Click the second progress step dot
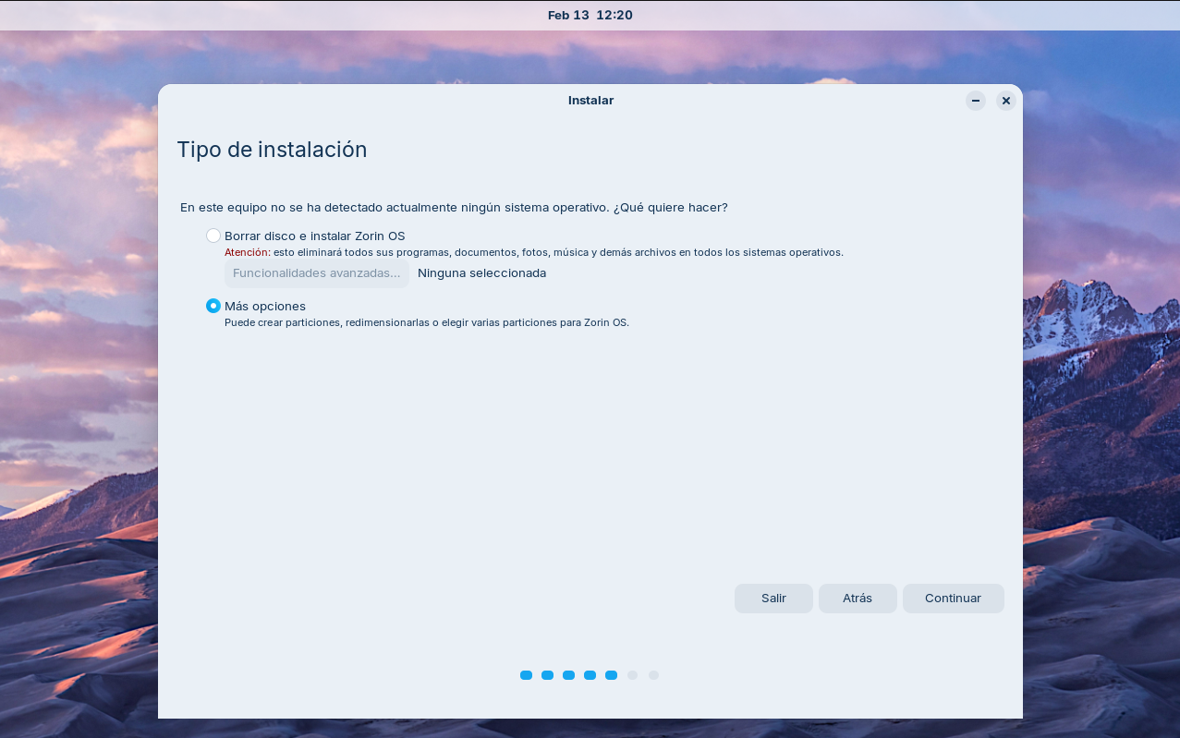 pyautogui.click(x=547, y=675)
